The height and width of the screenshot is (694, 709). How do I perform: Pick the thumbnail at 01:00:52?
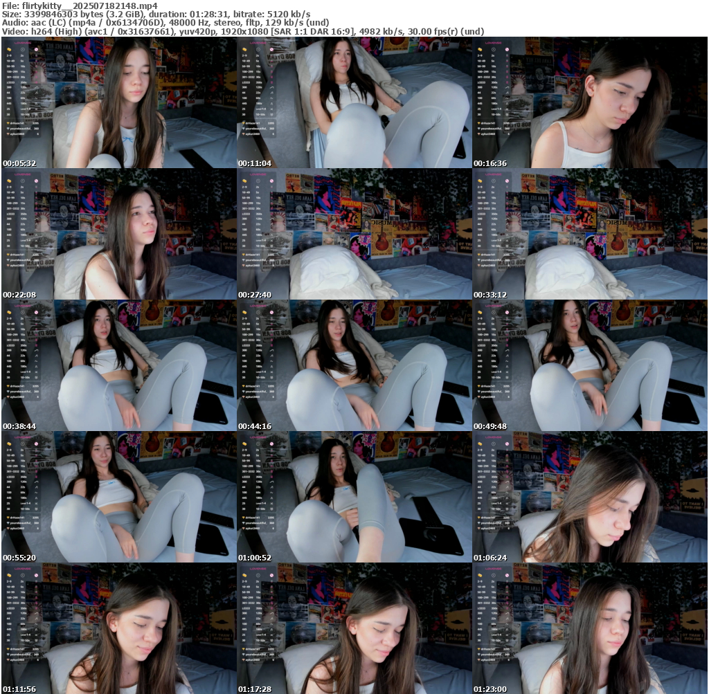click(x=354, y=497)
